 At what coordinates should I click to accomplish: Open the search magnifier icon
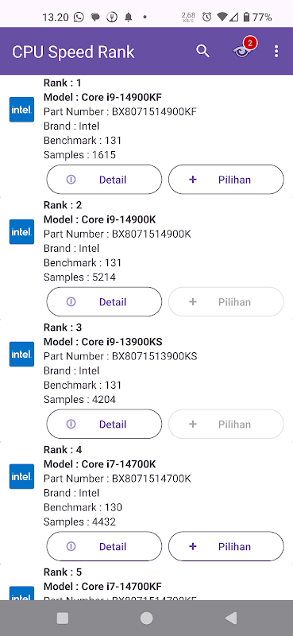coord(202,51)
